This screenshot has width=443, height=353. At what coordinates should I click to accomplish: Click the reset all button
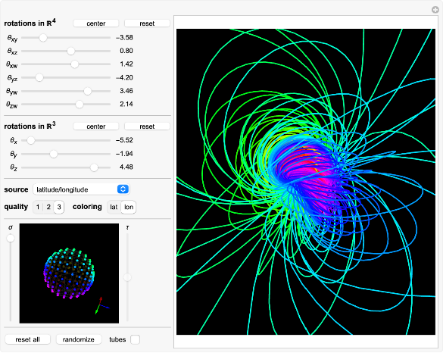tap(28, 339)
